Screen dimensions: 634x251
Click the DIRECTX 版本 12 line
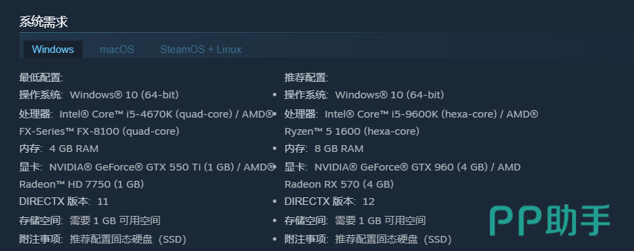(x=329, y=201)
